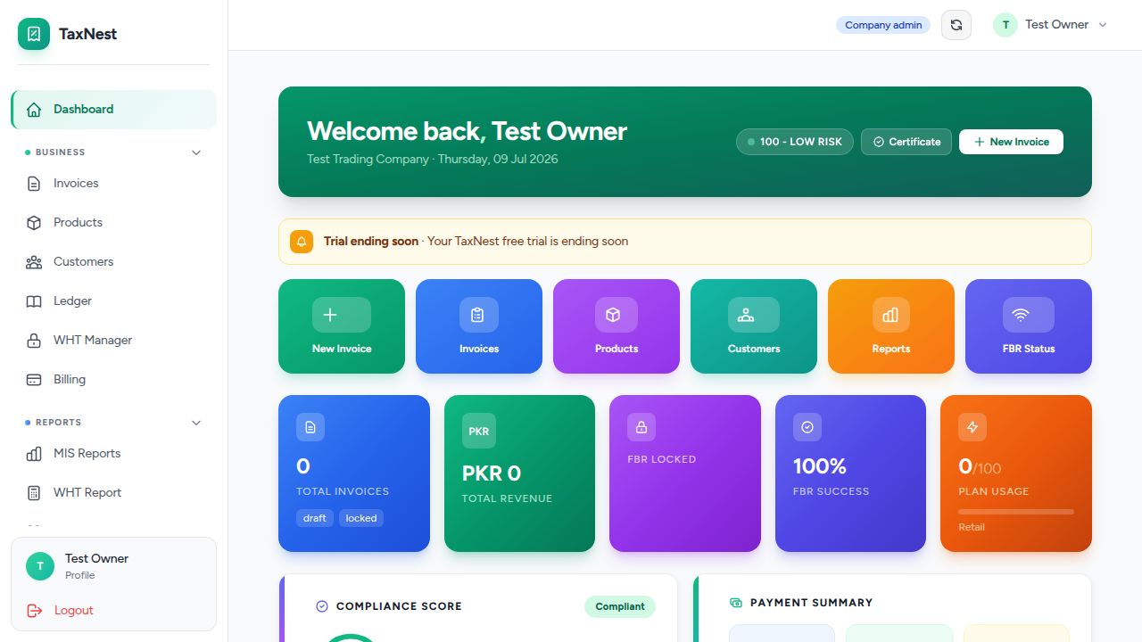Click the T avatar in header
The height and width of the screenshot is (642, 1142).
point(1005,25)
